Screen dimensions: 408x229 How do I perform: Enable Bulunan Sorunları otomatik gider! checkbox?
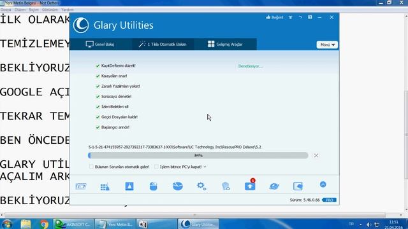pos(91,167)
